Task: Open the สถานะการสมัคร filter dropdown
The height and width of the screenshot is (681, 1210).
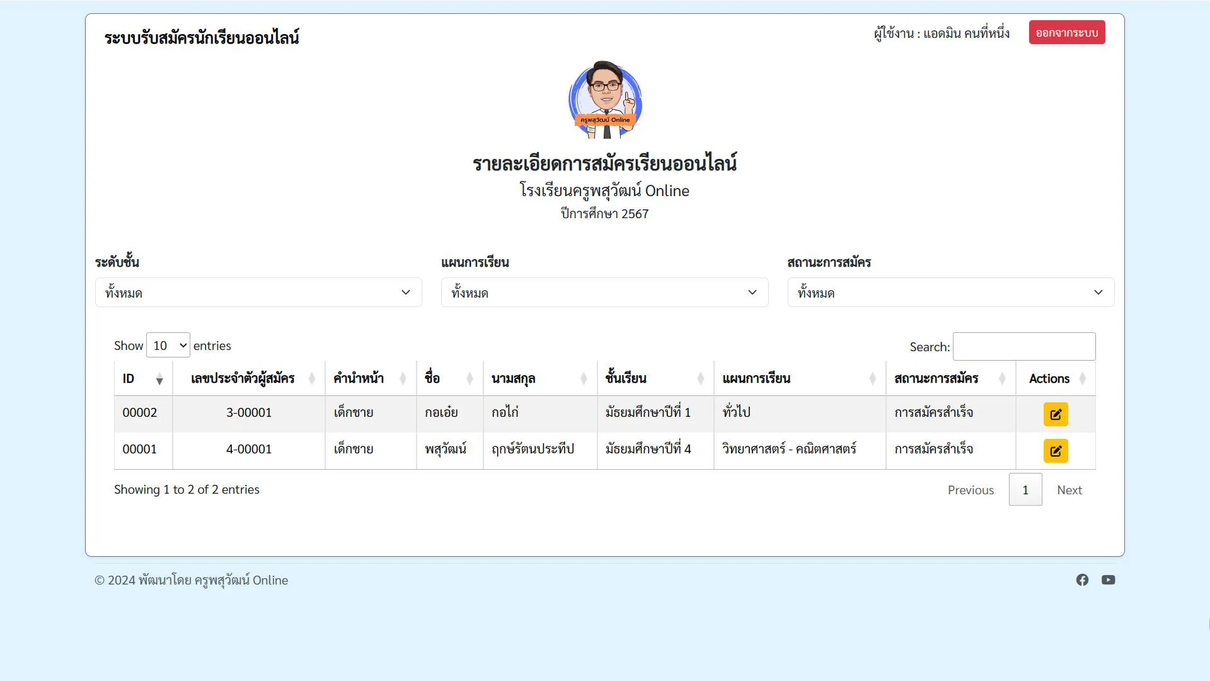Action: [x=950, y=293]
